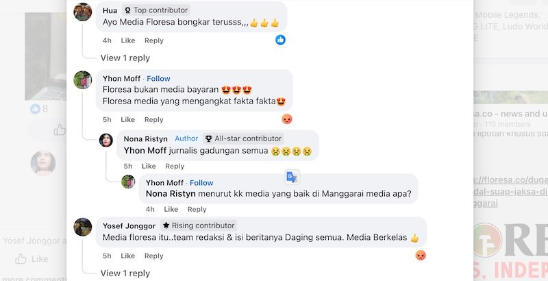The image size is (548, 281).
Task: Like Nona Ristyn's reply
Action: (x=149, y=166)
